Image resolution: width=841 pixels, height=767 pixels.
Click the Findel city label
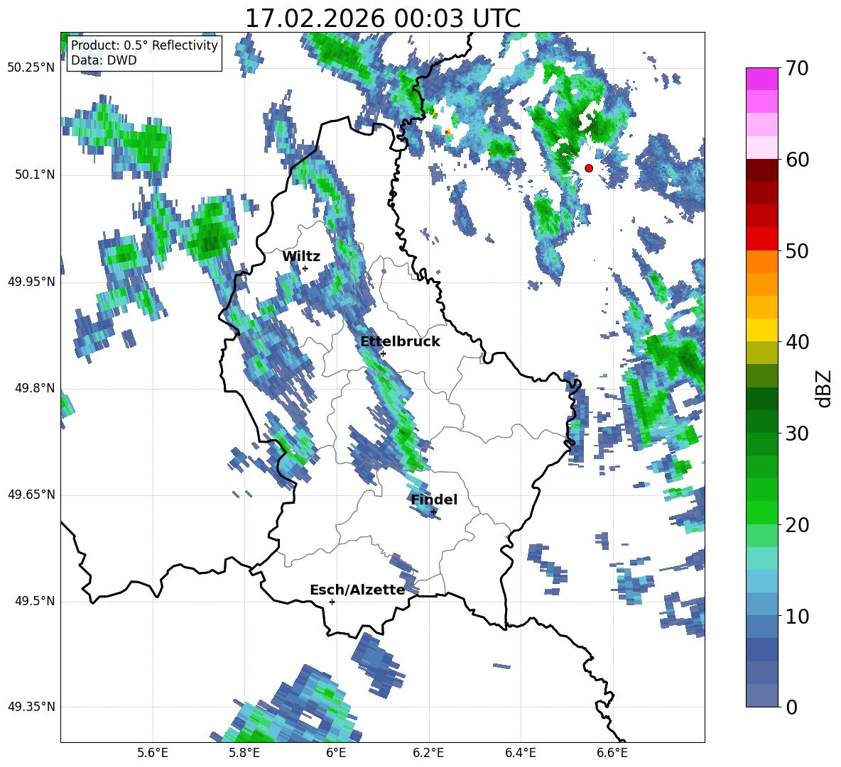click(x=434, y=500)
